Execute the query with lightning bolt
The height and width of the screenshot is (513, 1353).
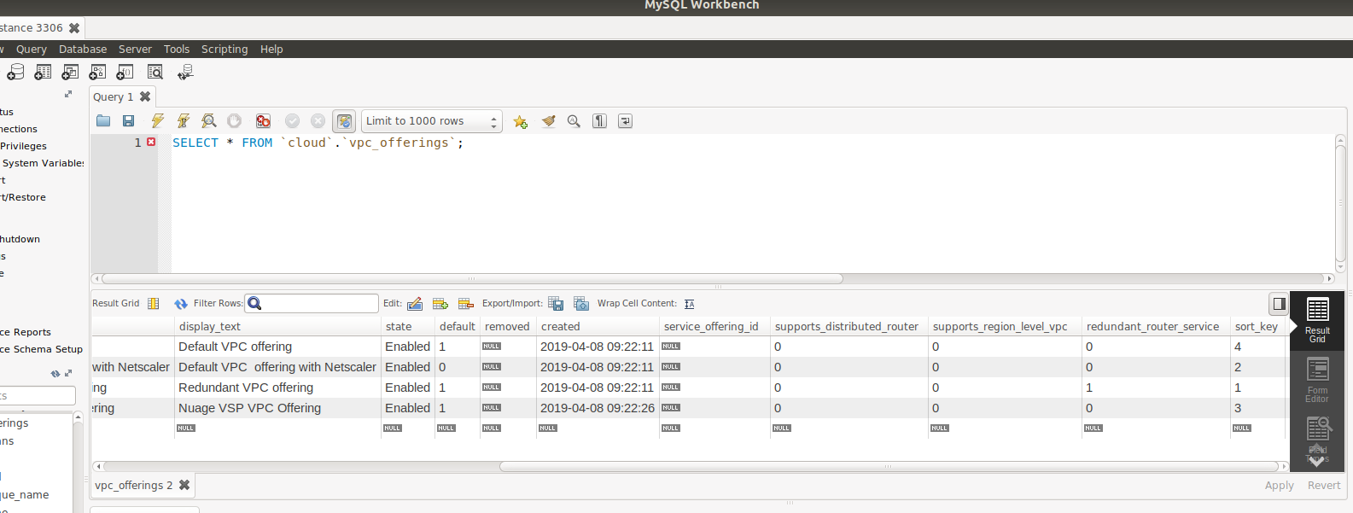[x=157, y=121]
